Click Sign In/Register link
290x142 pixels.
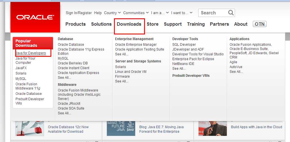click(x=79, y=13)
